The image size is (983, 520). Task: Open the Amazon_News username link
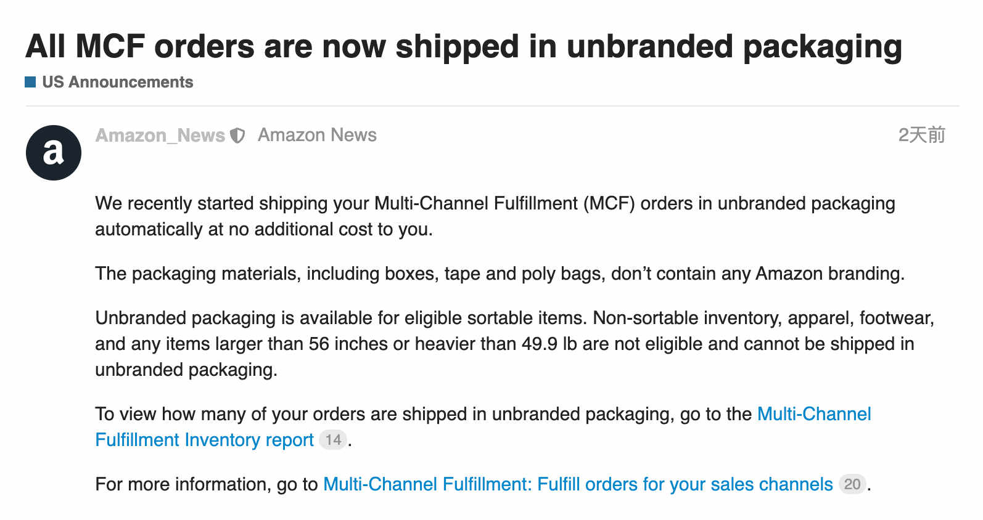pos(160,136)
